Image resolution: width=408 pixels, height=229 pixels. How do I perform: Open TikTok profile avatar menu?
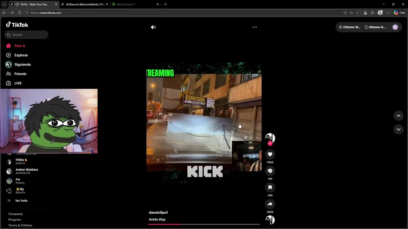(x=395, y=27)
